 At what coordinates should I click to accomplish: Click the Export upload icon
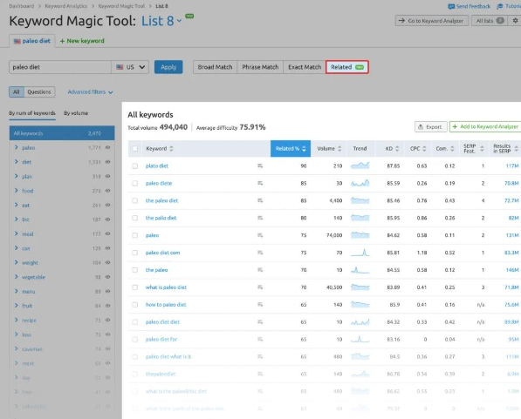[421, 126]
